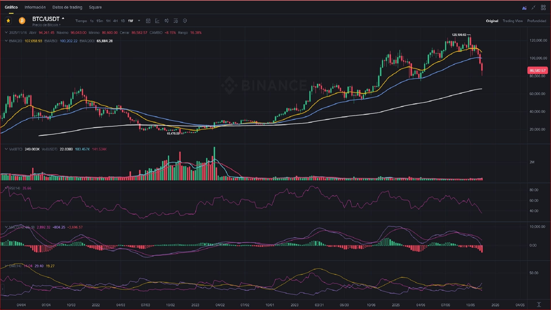Open the Datos de trading tab
This screenshot has width=551, height=310.
pos(67,7)
